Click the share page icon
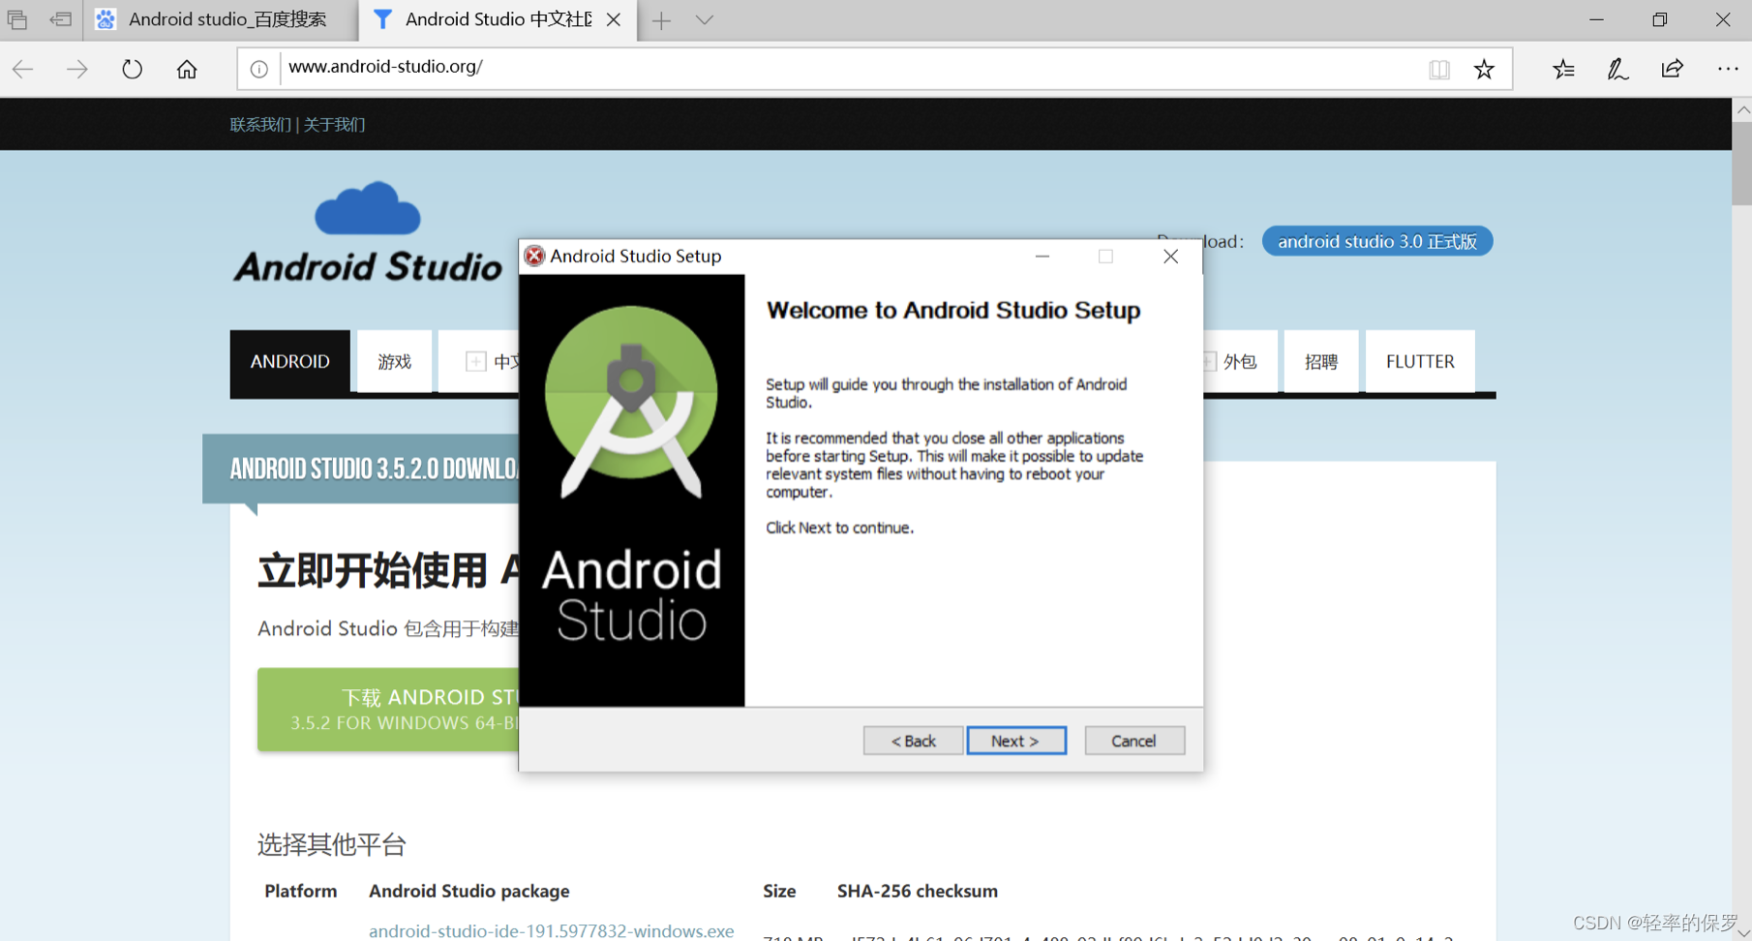Screen dimensions: 1752x941 pos(1672,69)
